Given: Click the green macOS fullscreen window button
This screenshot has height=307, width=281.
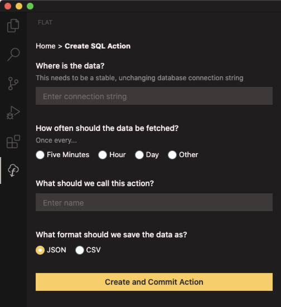Looking at the screenshot, I should [x=30, y=6].
